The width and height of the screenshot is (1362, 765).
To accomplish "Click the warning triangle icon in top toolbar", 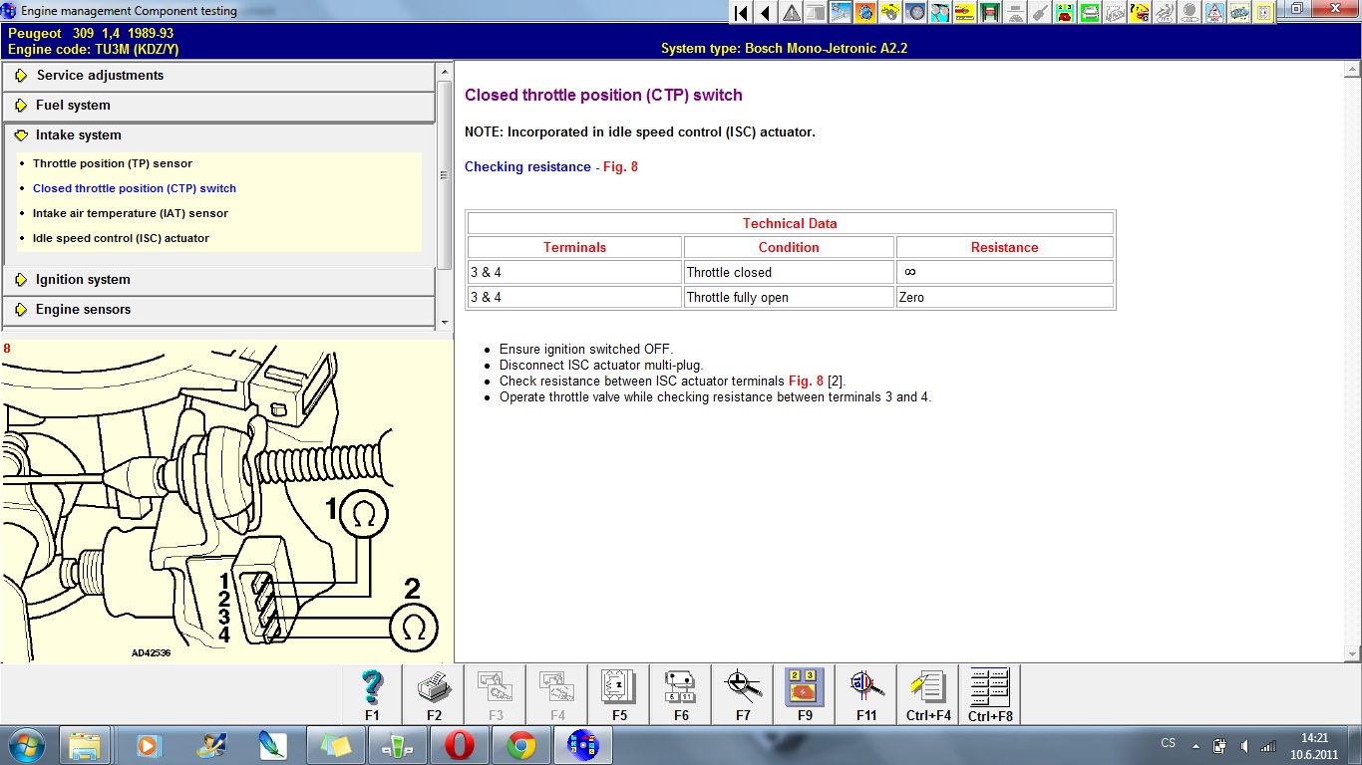I will point(791,13).
